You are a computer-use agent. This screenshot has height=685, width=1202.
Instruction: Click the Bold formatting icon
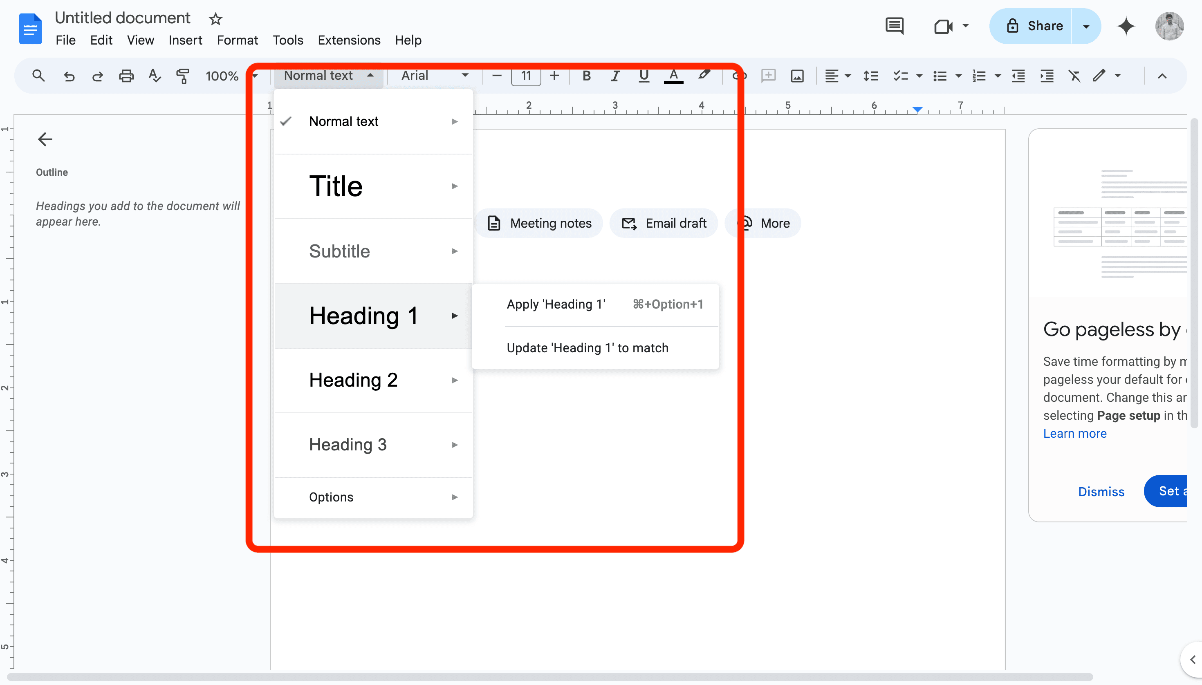tap(587, 76)
